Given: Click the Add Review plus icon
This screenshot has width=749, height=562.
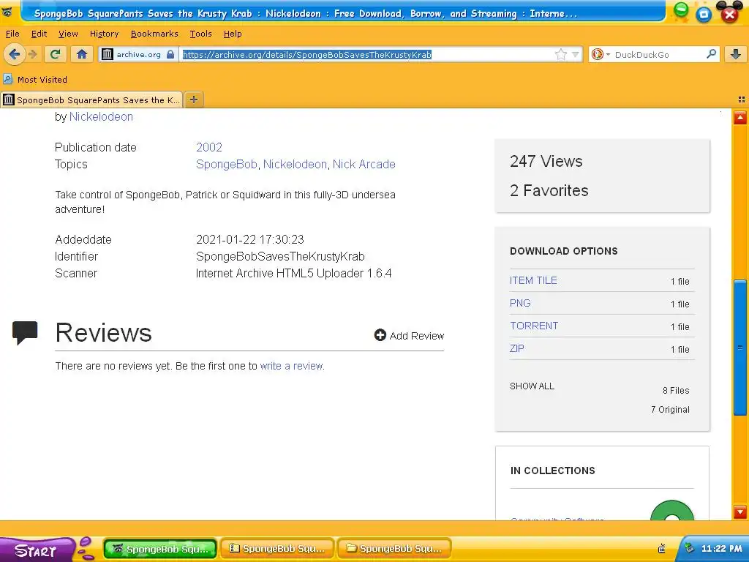Looking at the screenshot, I should 380,335.
